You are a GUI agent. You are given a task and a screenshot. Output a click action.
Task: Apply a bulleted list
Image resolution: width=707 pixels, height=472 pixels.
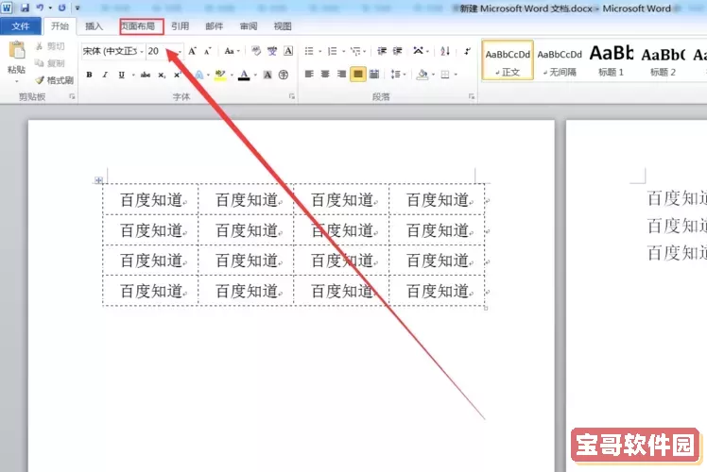309,51
